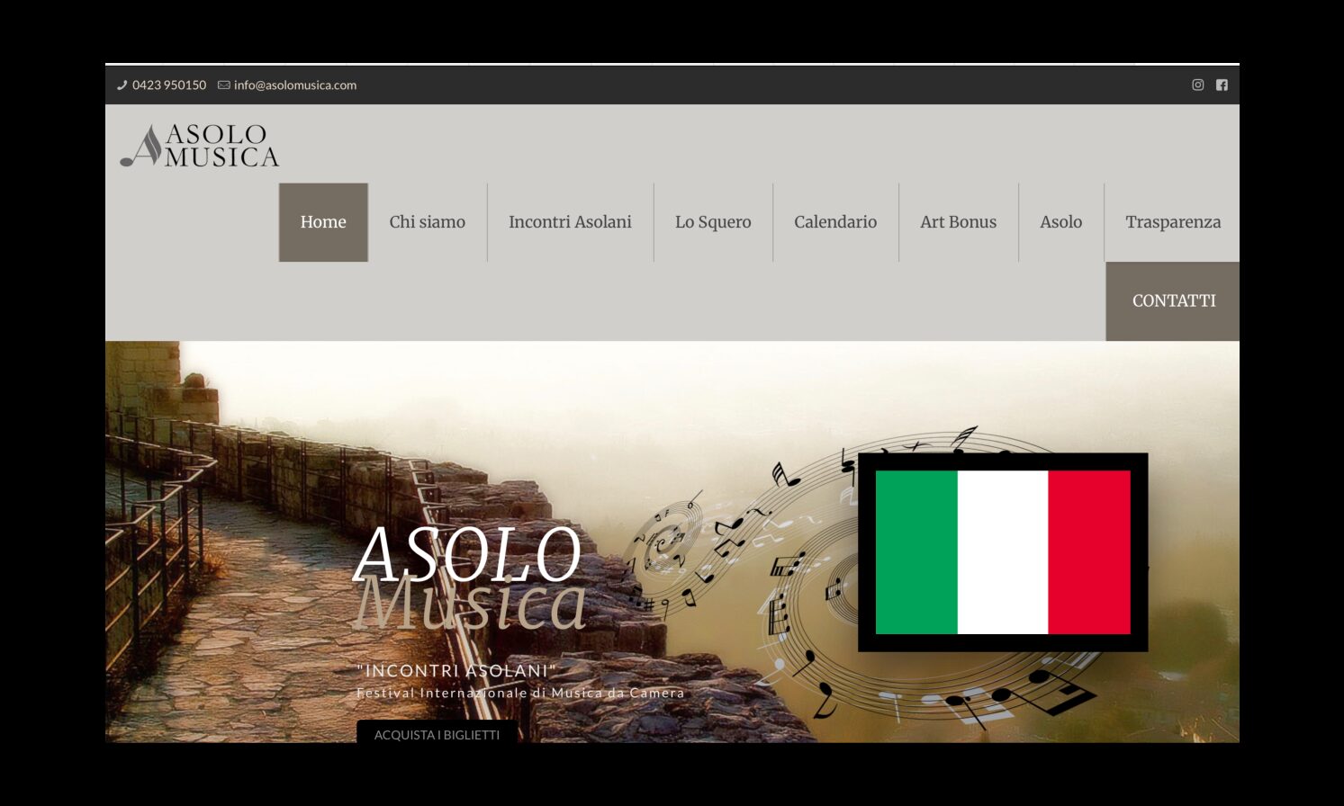Call the number 0423 950150

pos(169,85)
